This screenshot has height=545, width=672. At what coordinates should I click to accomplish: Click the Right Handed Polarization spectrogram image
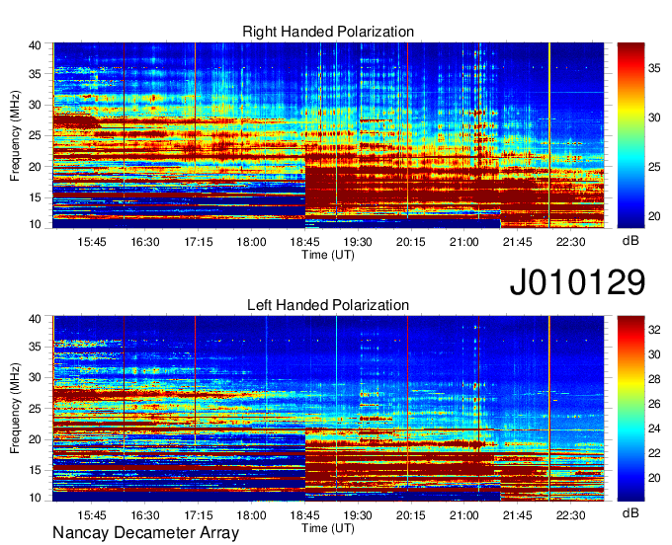point(328,135)
